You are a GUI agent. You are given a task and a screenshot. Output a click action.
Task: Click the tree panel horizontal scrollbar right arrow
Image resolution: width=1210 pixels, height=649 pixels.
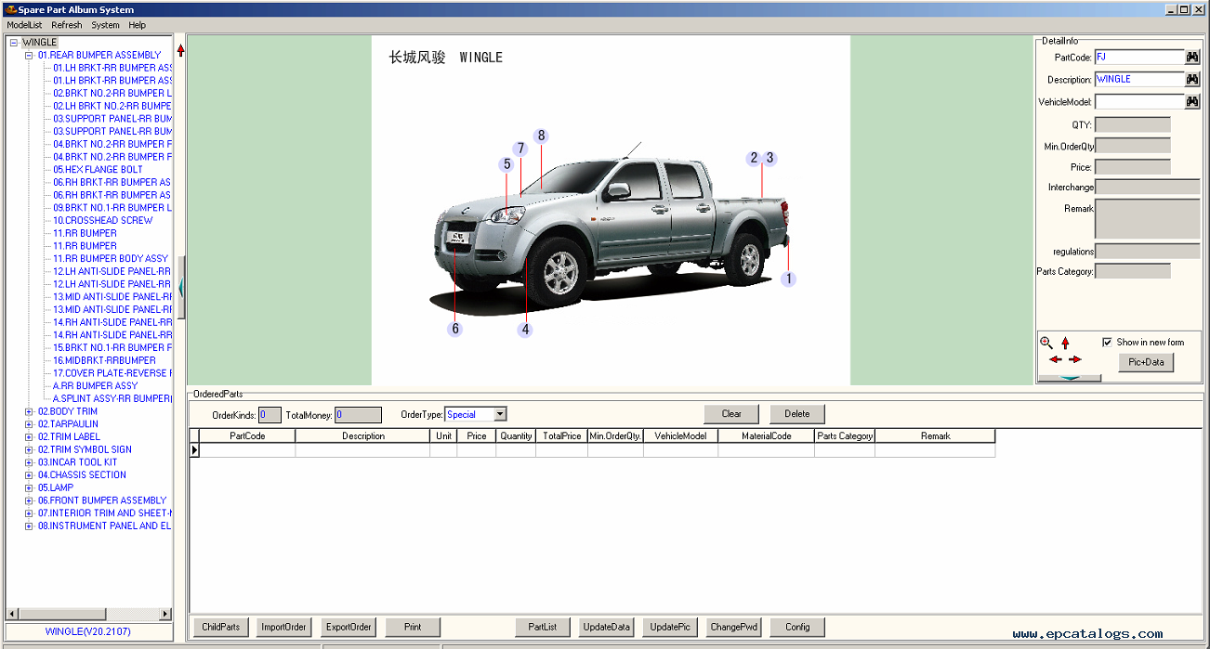pyautogui.click(x=166, y=614)
